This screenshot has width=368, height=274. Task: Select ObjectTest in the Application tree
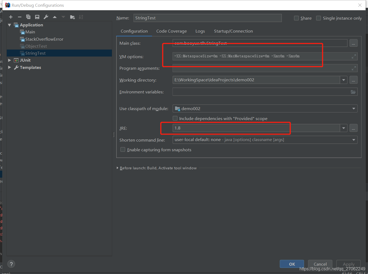point(36,46)
